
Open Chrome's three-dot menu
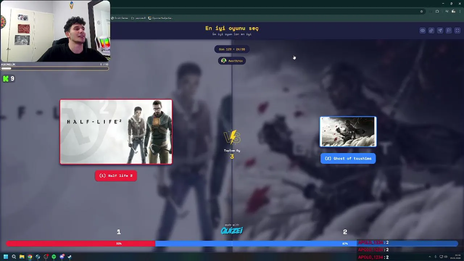[460, 11]
